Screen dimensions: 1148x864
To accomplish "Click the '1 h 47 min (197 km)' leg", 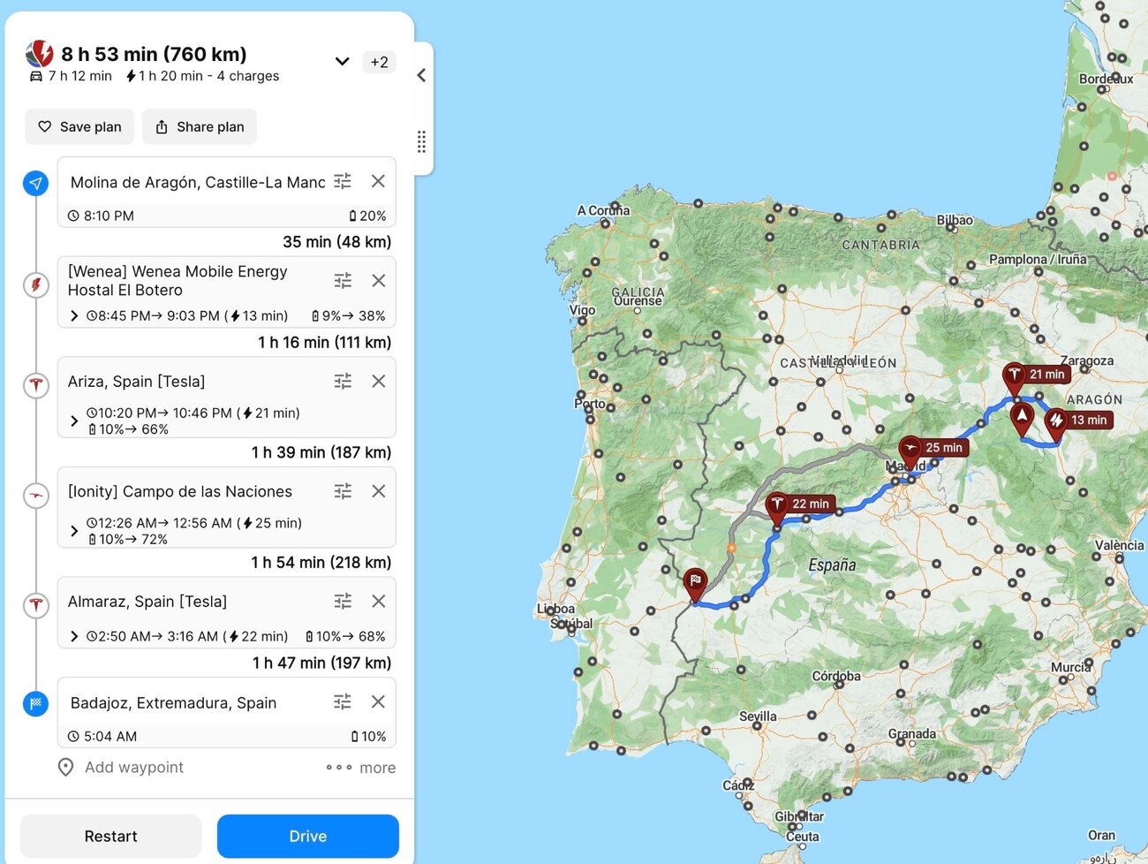I will [x=322, y=663].
